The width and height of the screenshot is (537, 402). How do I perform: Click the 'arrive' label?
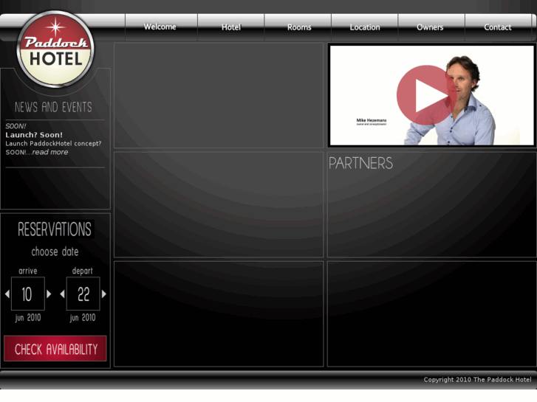click(28, 271)
